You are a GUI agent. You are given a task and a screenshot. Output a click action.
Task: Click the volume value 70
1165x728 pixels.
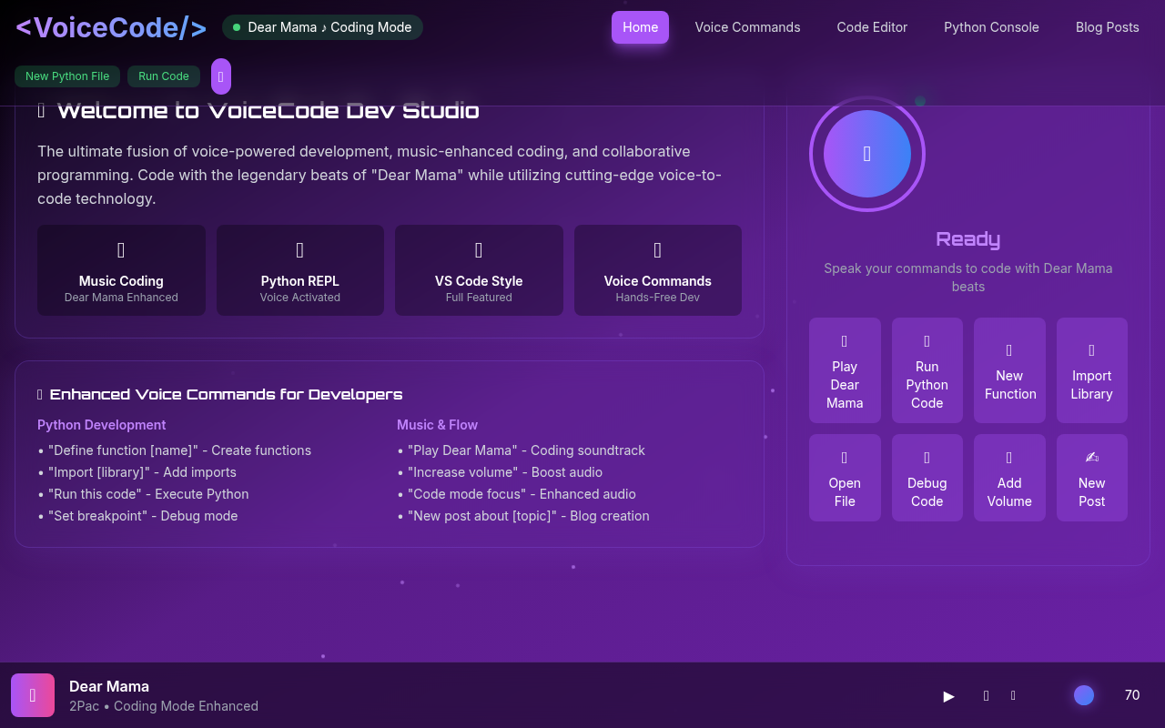coord(1132,695)
